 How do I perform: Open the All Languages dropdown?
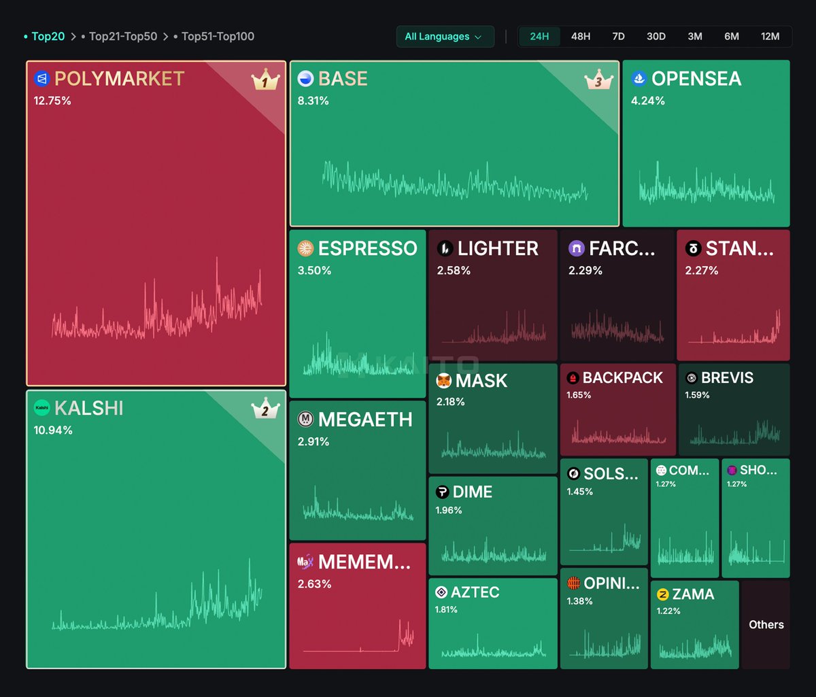[445, 37]
